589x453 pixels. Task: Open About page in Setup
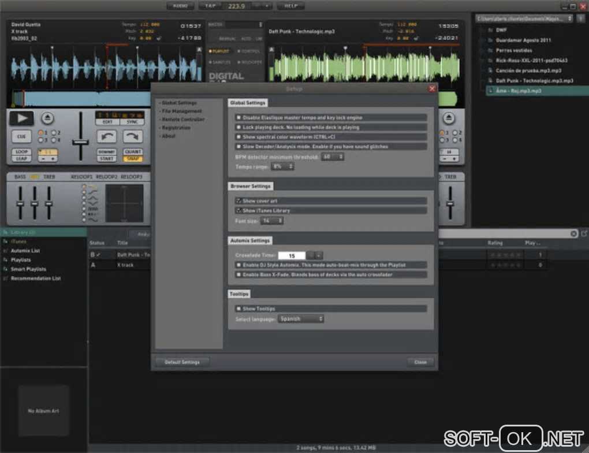tap(169, 136)
